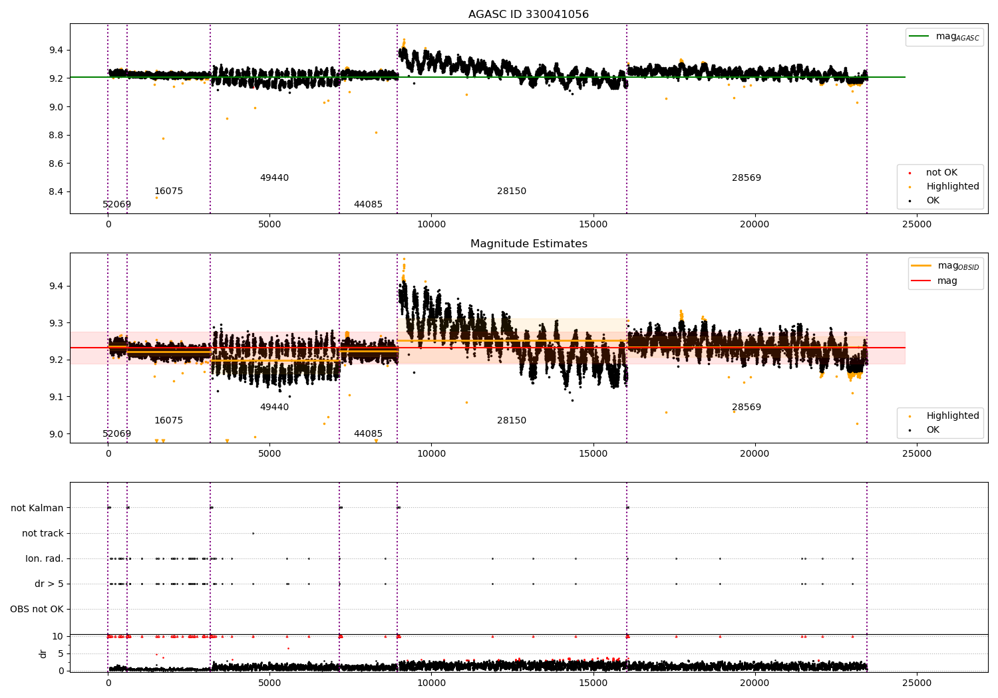998x698 pixels.
Task: Click the 'Magnitude Estimates' subplot title
Action: click(x=528, y=244)
